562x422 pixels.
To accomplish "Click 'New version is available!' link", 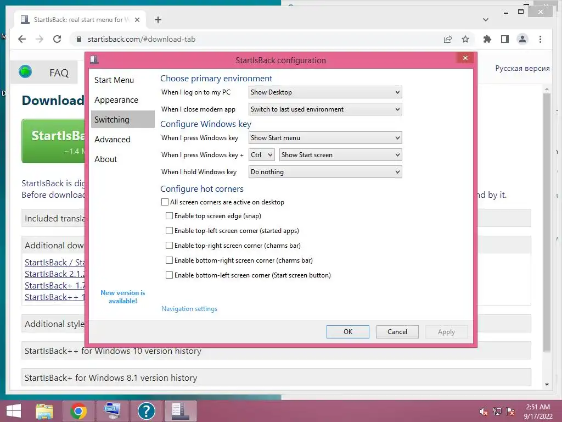I will pos(122,297).
